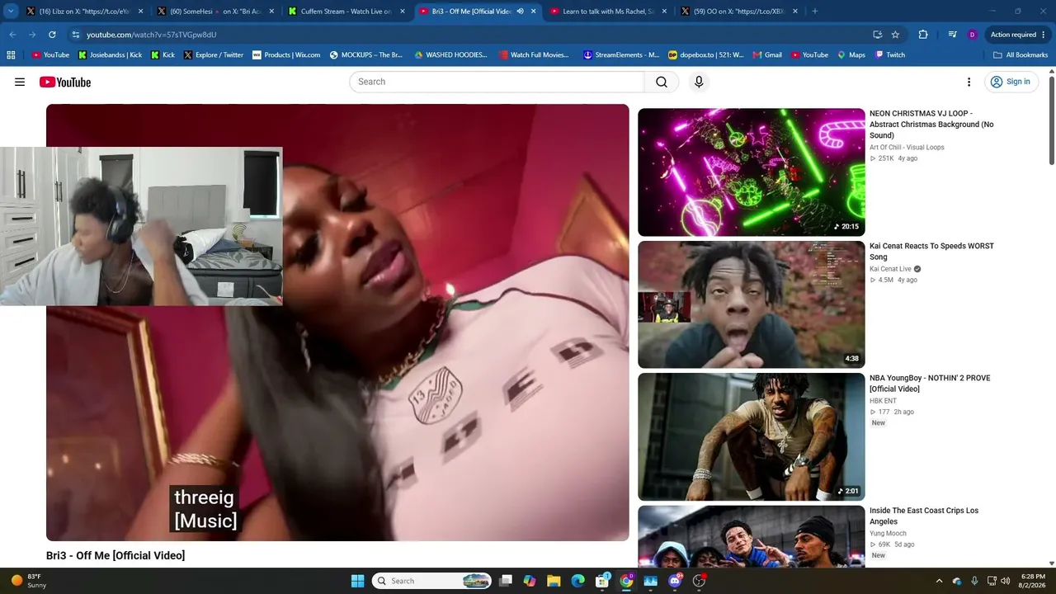This screenshot has height=594, width=1056.
Task: Switch to the Libz on X tab
Action: (85, 12)
